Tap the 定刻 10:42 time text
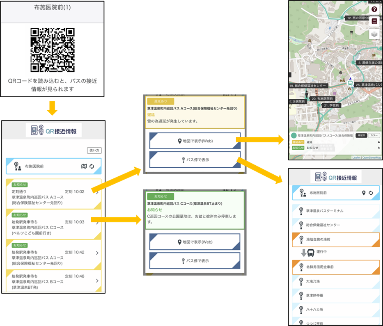 [74, 252]
